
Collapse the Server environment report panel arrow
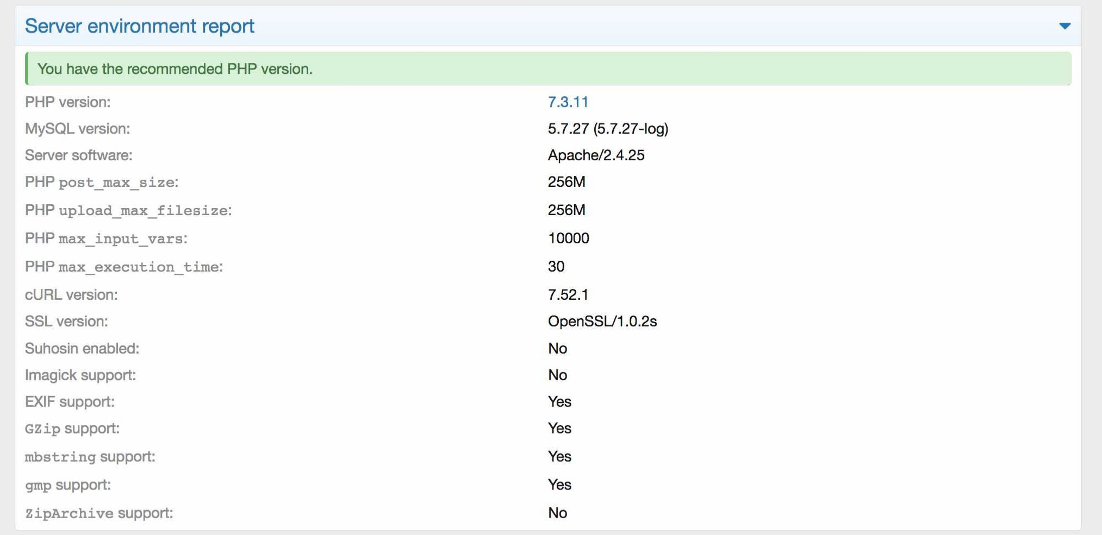pos(1064,26)
